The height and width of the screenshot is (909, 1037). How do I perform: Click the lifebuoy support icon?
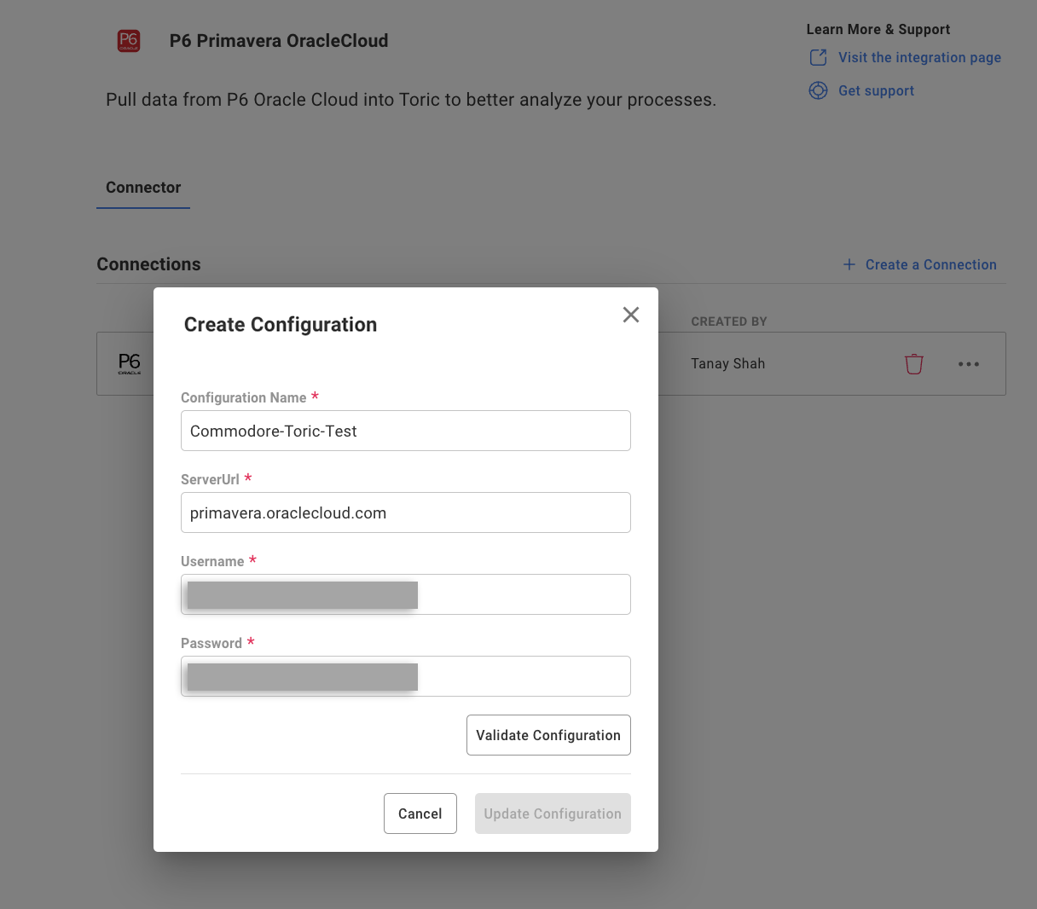818,90
